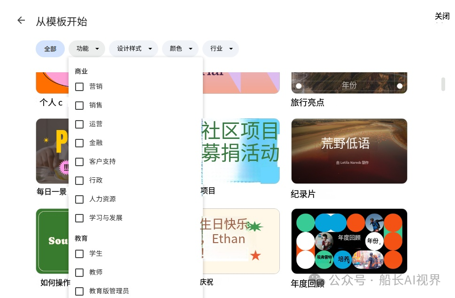Open the green 如何操作 template thumbnail
Screen dimensions: 455x298
click(52, 241)
